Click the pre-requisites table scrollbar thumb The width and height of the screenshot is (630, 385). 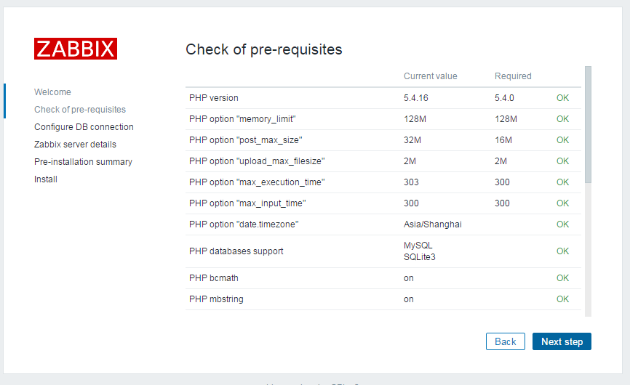tap(588, 123)
